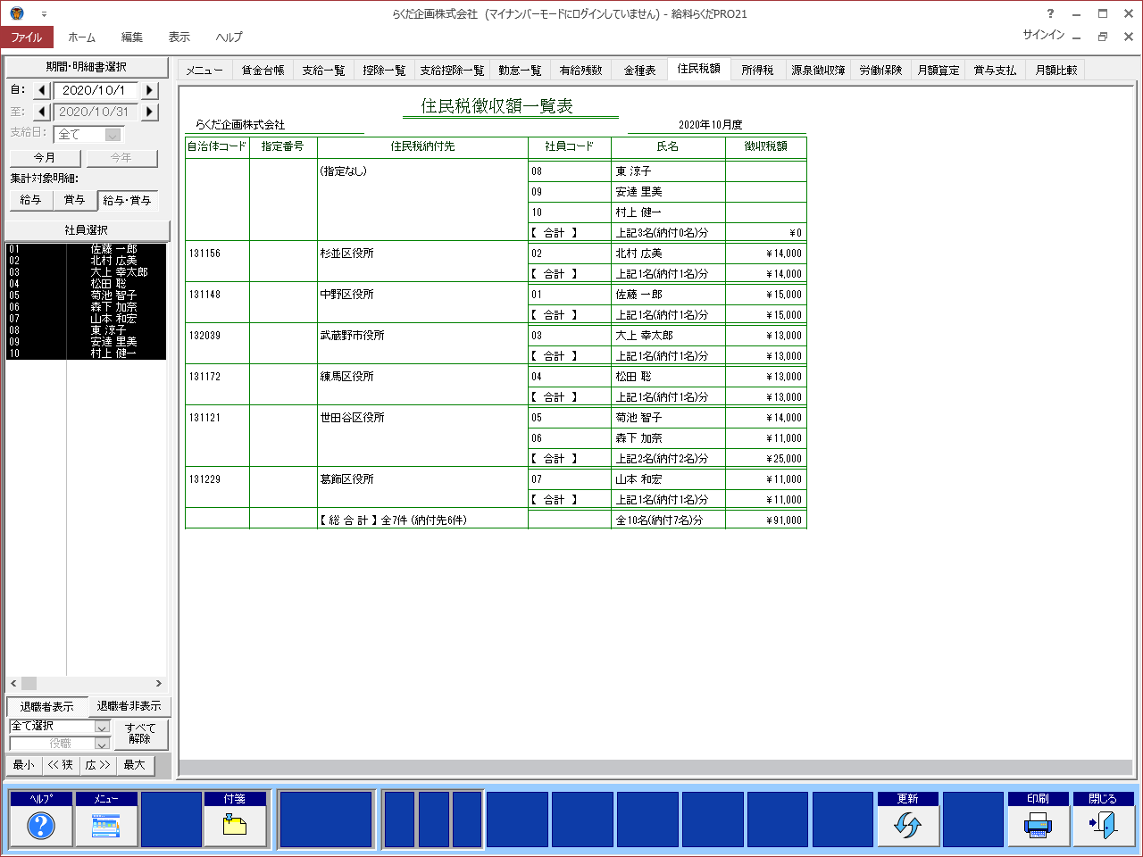Open the 全て選択 dropdown
This screenshot has height=857, width=1143.
click(102, 727)
